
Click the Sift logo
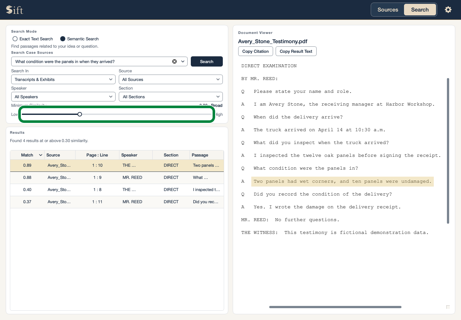[x=15, y=10]
